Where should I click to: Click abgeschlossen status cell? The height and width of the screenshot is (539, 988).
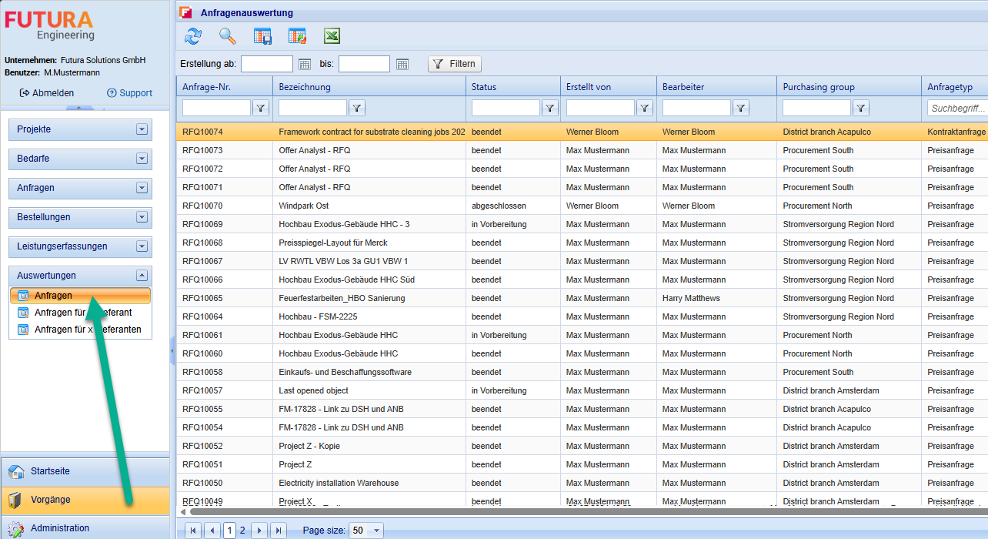coord(513,206)
